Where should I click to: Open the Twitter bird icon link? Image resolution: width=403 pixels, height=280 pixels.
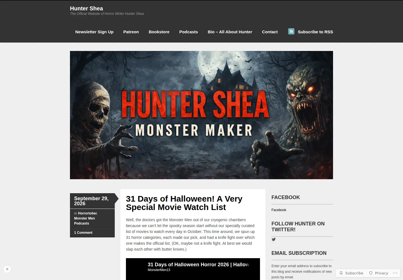(x=274, y=239)
